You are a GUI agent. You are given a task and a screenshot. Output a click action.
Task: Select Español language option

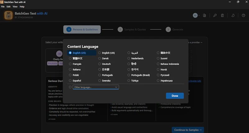coord(75,81)
